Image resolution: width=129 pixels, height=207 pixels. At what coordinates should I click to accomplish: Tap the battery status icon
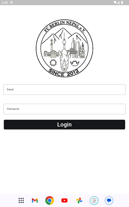click(122, 3)
